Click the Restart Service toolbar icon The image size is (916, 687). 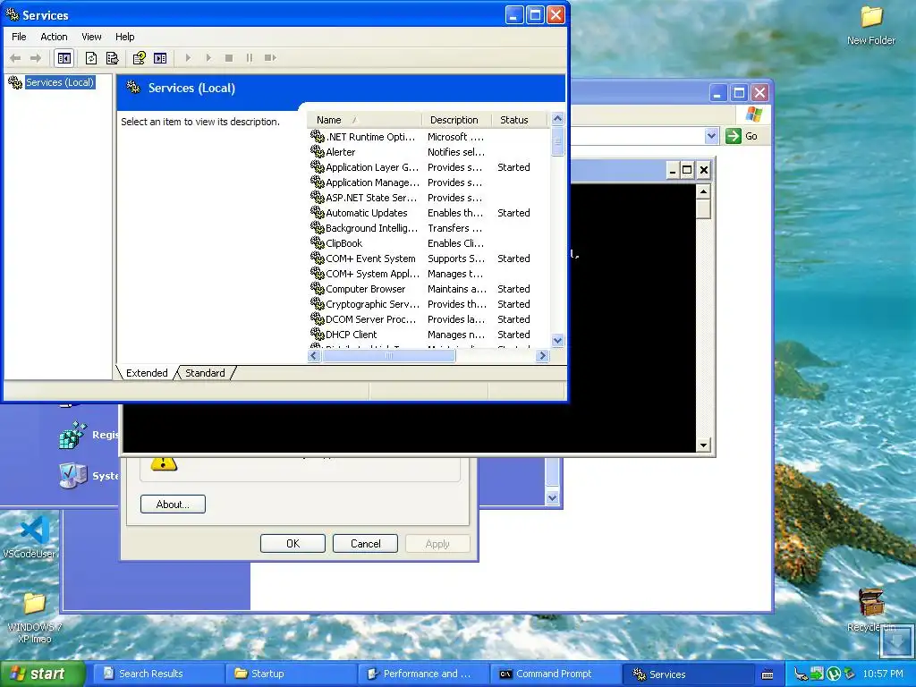270,58
